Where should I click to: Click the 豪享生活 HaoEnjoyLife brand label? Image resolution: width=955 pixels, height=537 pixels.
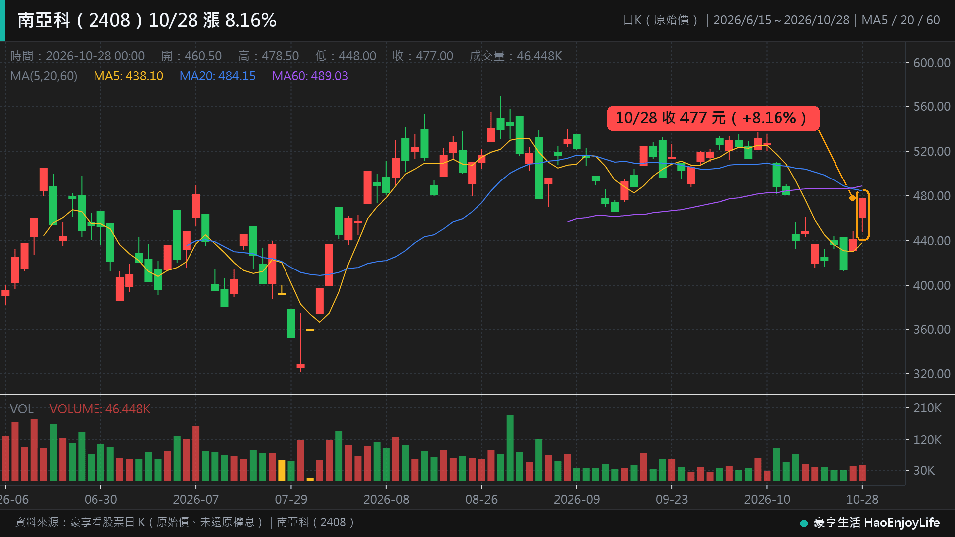click(876, 522)
